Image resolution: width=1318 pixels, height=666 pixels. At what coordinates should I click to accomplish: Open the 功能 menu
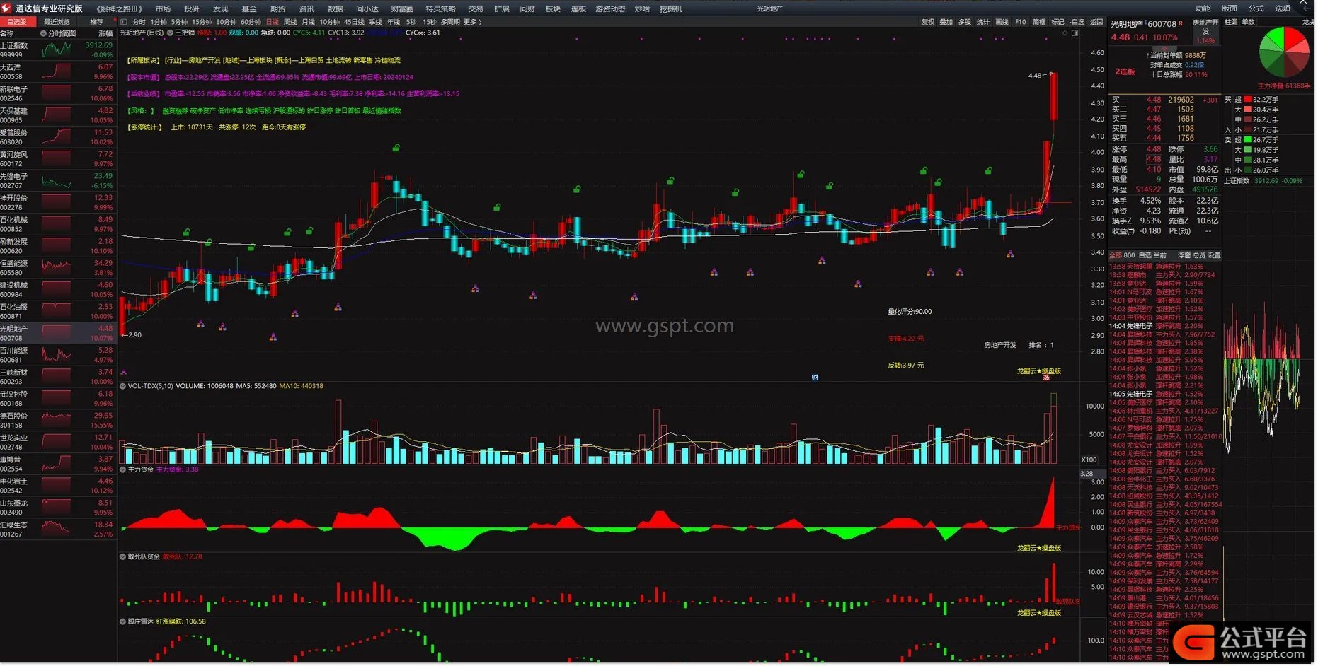1203,8
